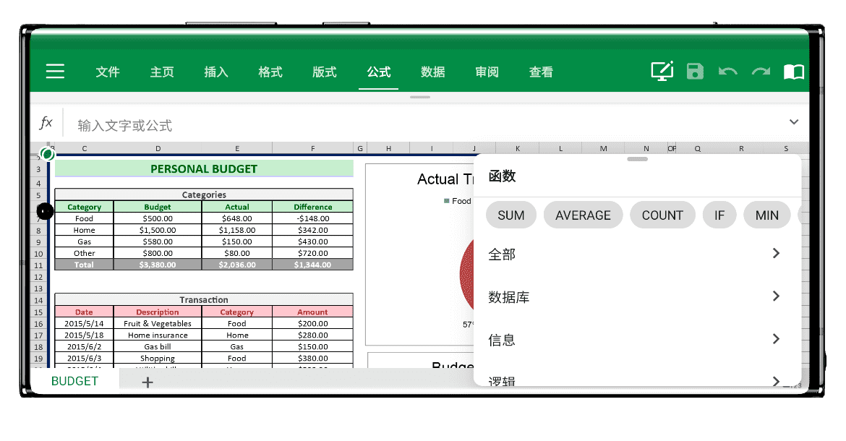
Task: Insert the MIN function
Action: pyautogui.click(x=766, y=215)
